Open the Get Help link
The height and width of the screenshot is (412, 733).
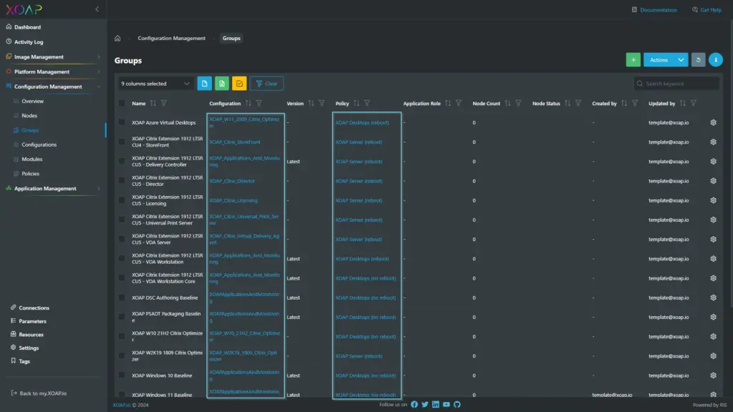(707, 10)
